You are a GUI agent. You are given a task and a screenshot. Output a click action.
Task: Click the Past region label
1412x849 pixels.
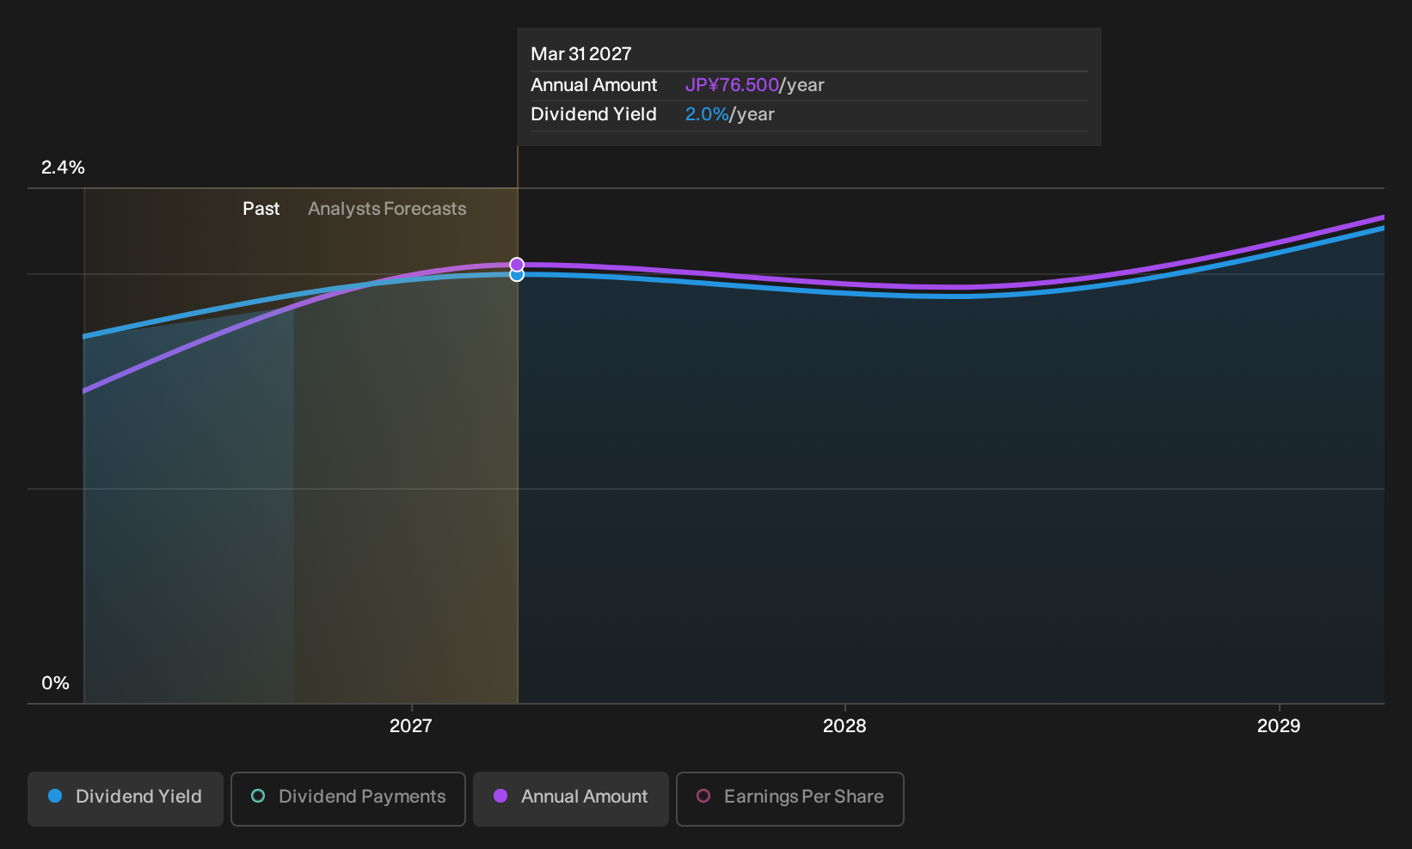pos(261,209)
